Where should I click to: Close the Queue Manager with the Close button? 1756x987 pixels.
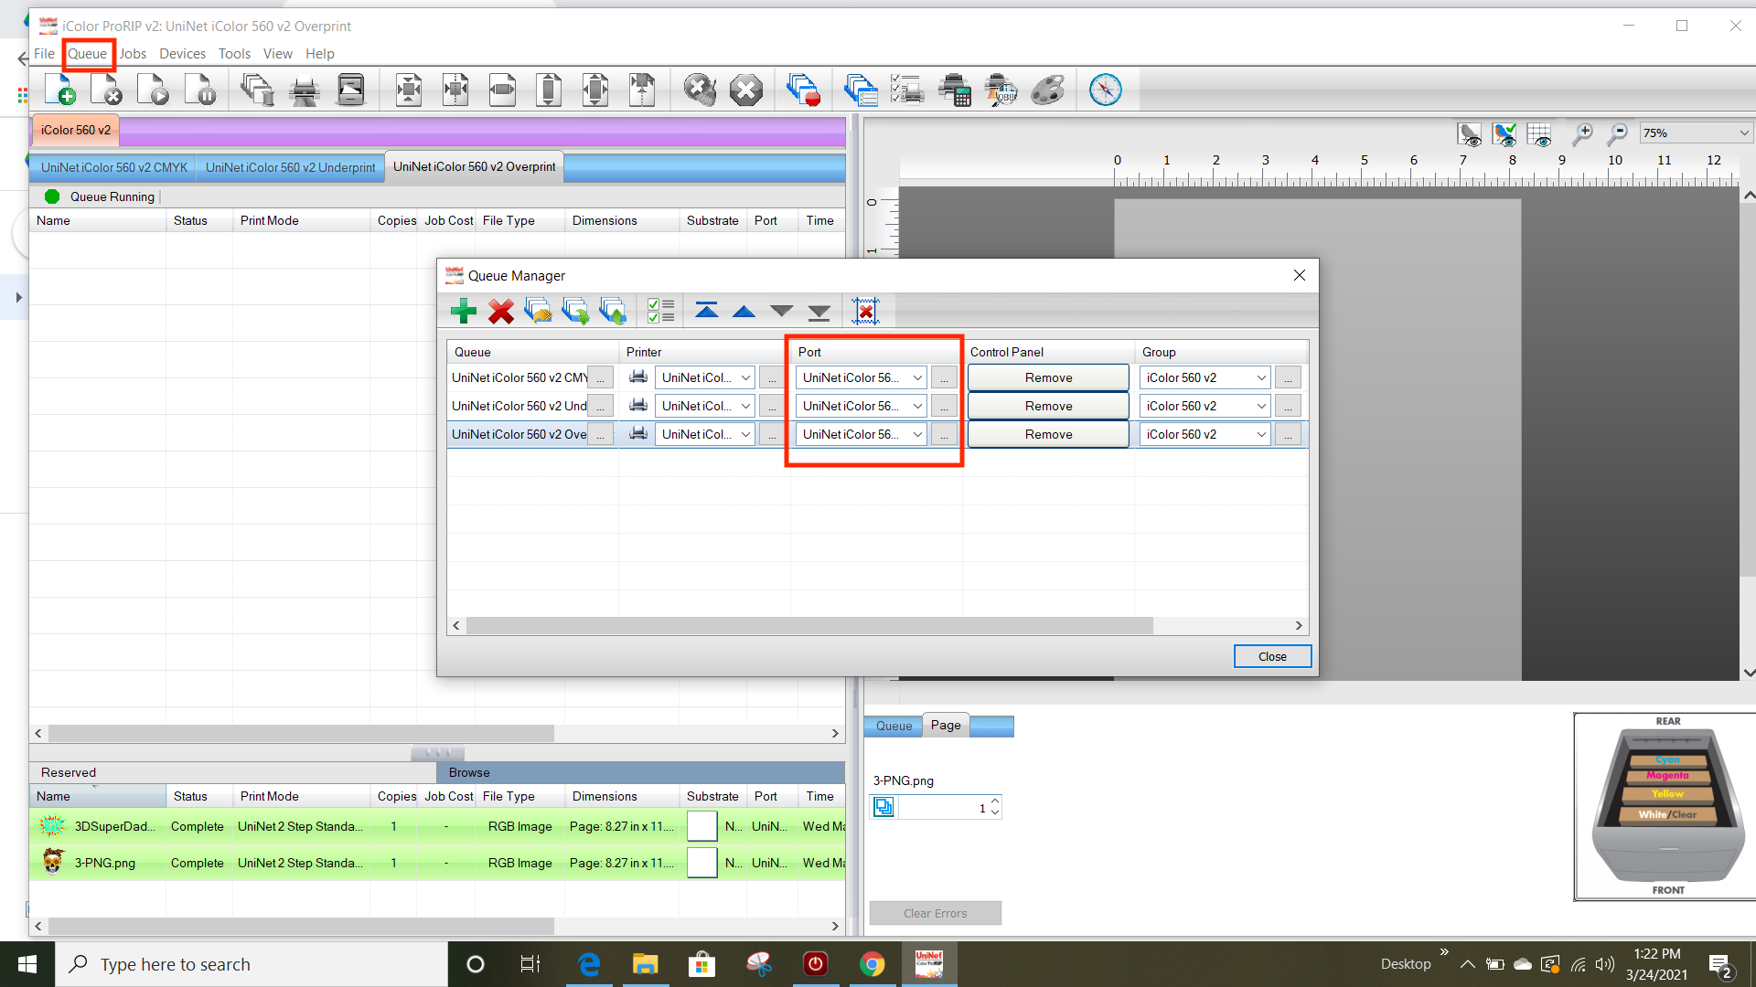[1271, 656]
